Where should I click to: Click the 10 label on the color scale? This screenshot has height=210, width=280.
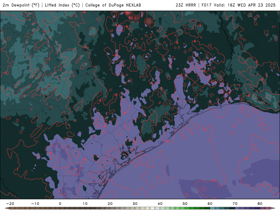tap(85, 204)
